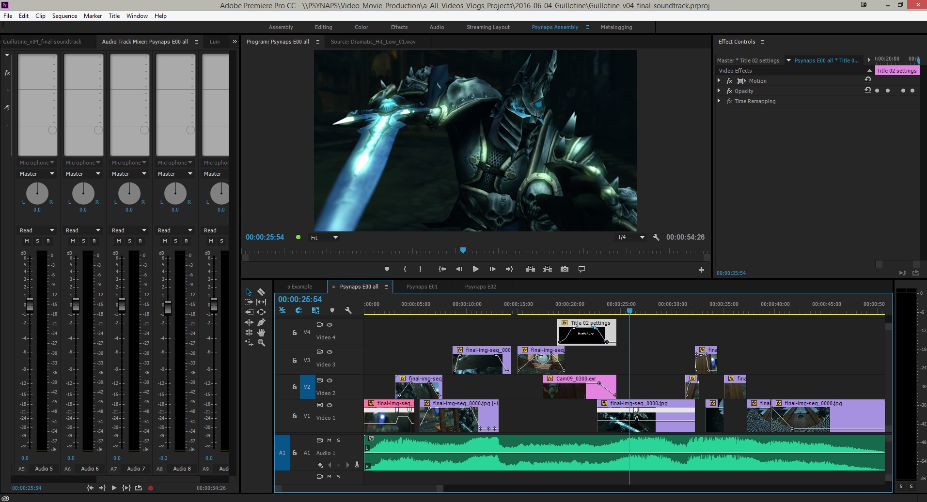Click Mark In in Program monitor
The width and height of the screenshot is (927, 502).
click(405, 269)
